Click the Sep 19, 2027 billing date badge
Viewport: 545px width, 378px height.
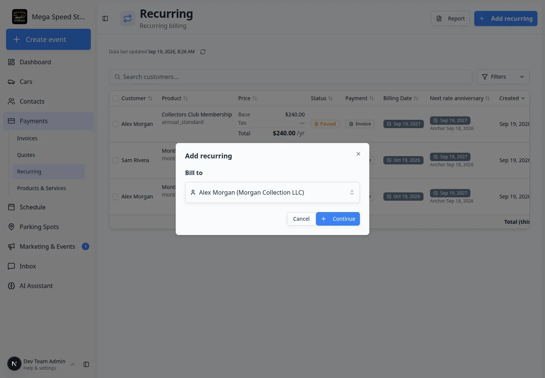point(403,124)
